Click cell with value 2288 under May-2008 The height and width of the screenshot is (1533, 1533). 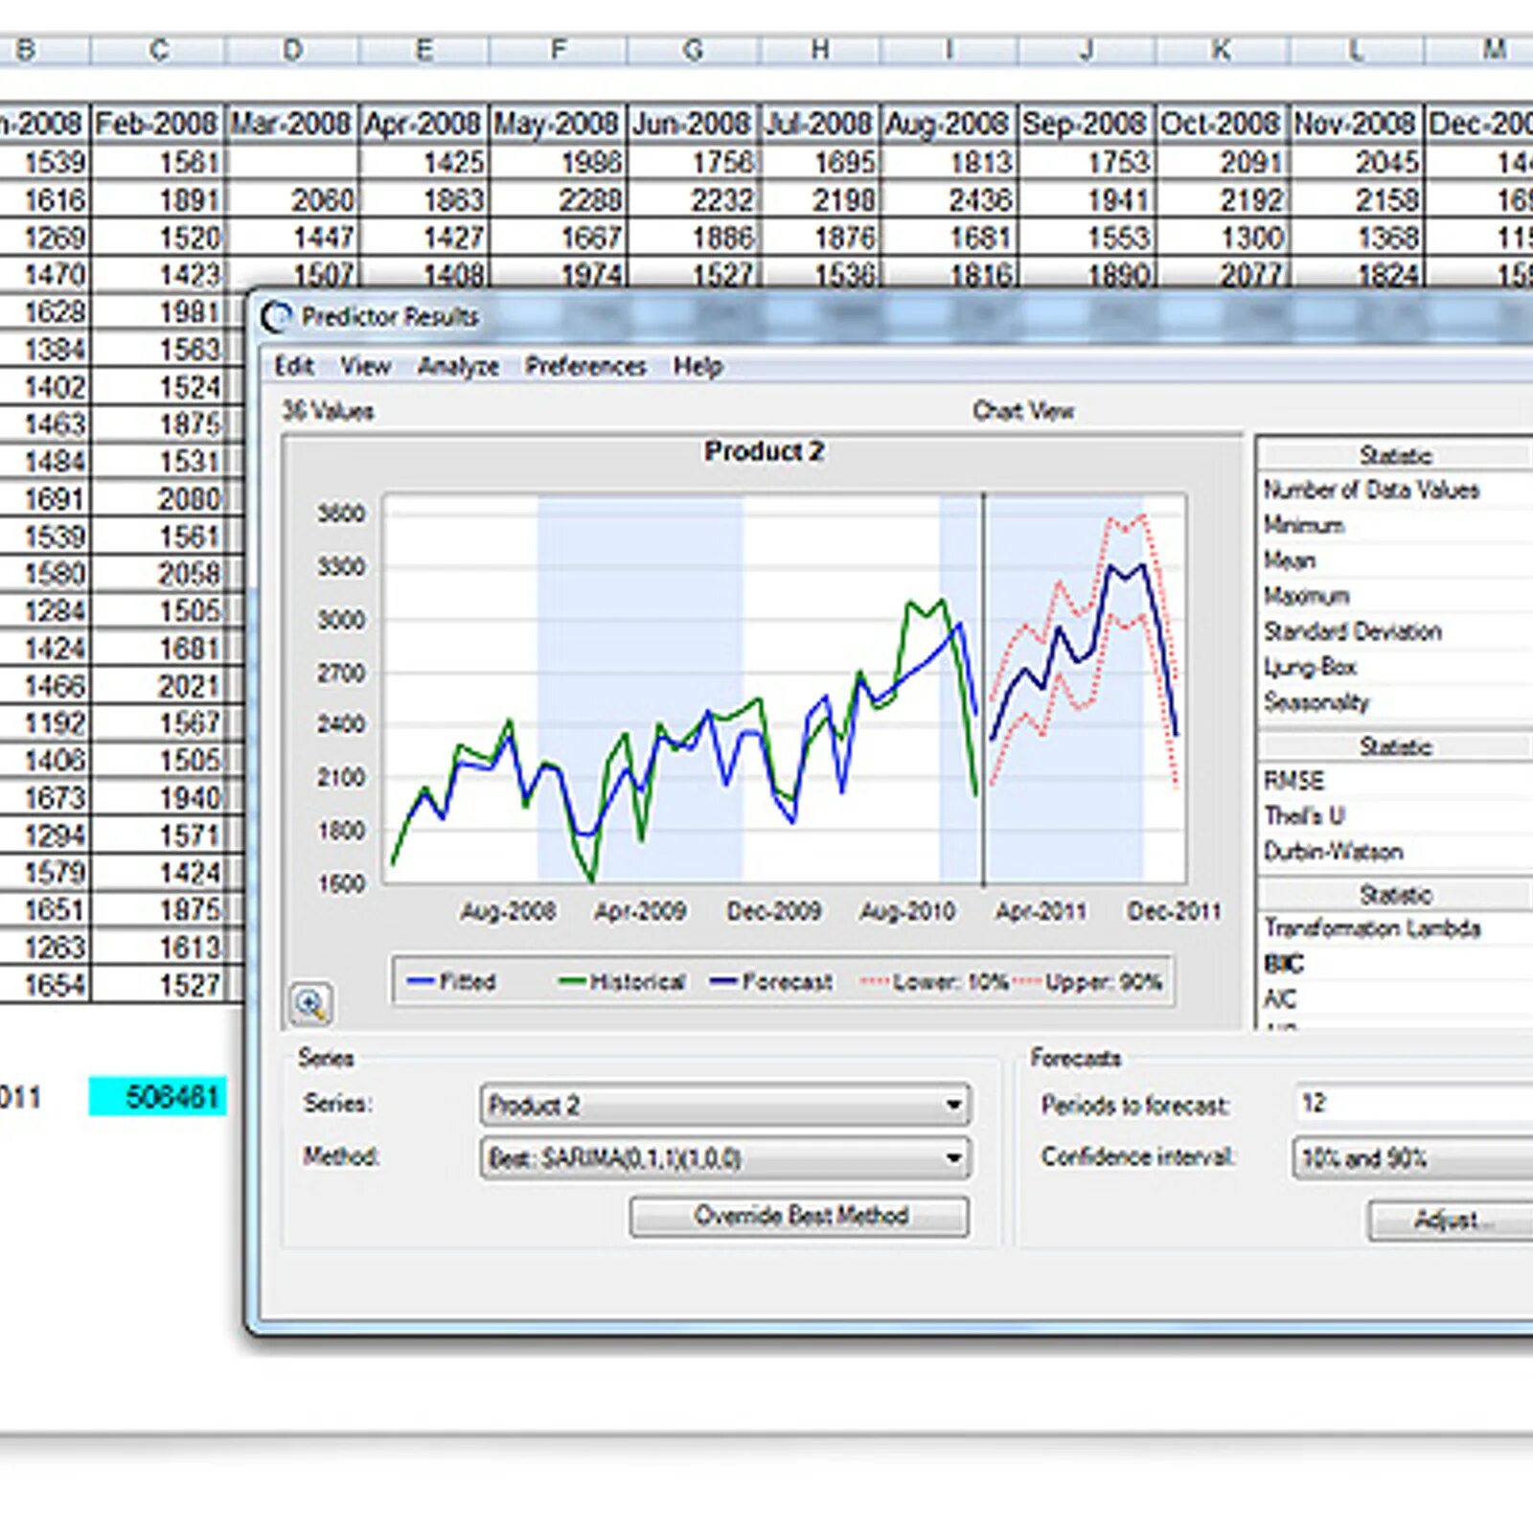pos(559,199)
